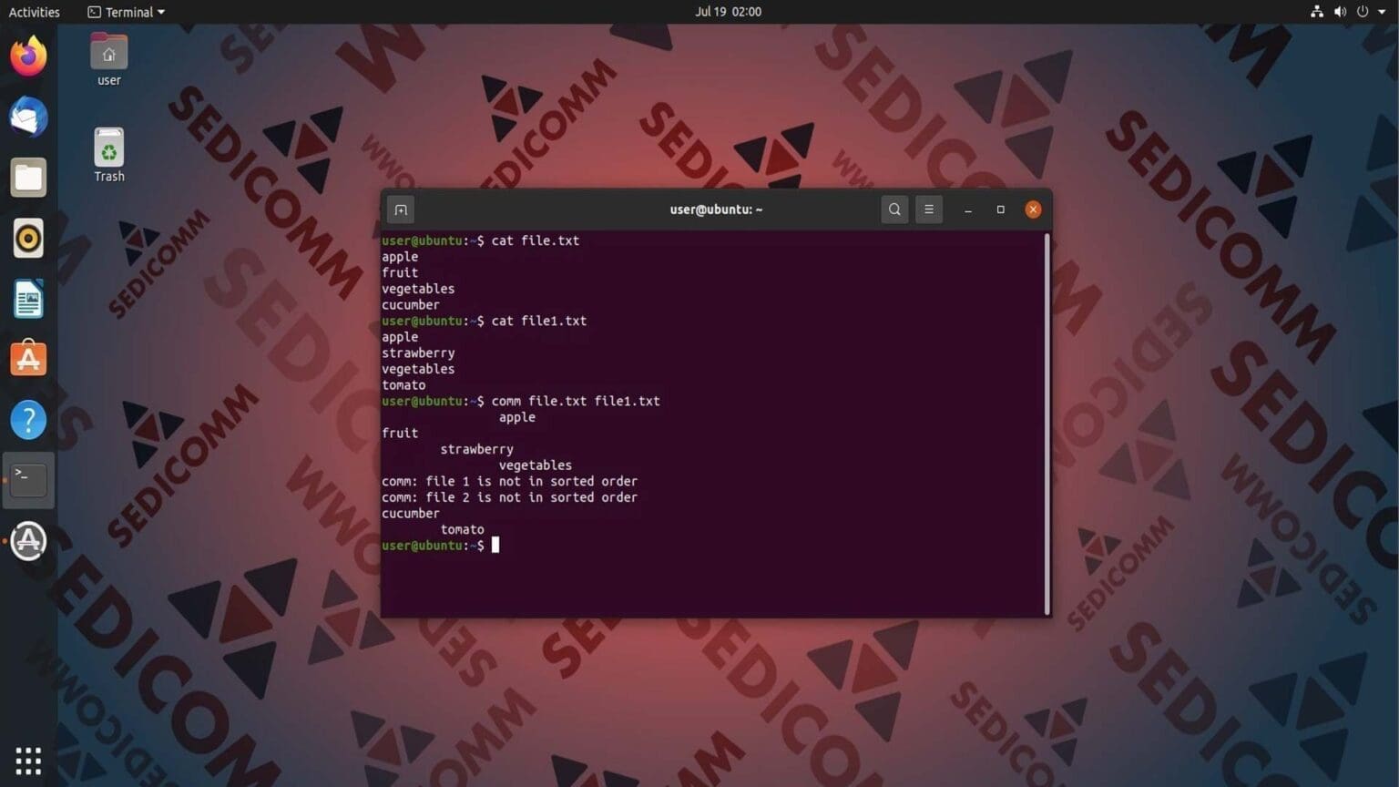Viewport: 1399px width, 787px height.
Task: Click the word 'tomato' in comm output
Action: pos(463,529)
